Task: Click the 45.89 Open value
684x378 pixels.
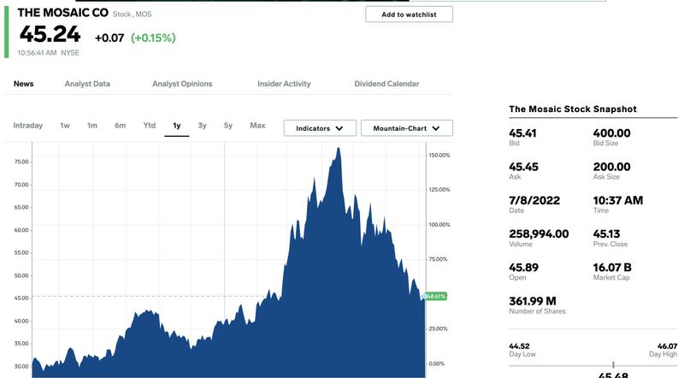Action: (x=523, y=268)
